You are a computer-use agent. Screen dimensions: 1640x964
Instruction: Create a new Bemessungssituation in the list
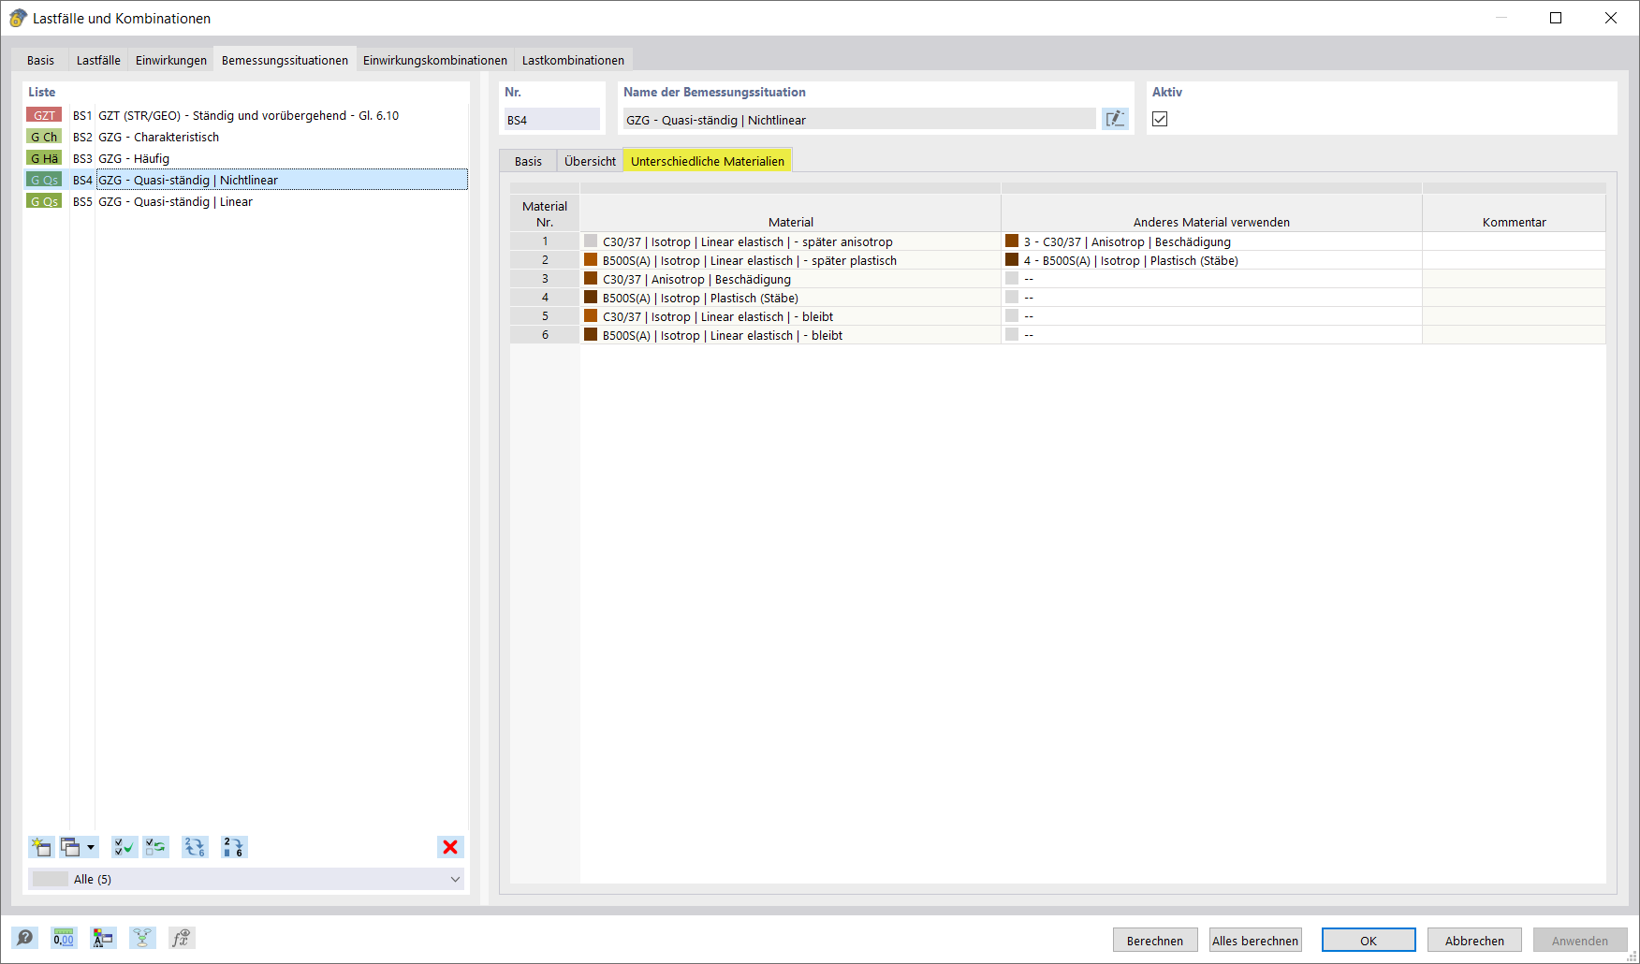[x=40, y=847]
